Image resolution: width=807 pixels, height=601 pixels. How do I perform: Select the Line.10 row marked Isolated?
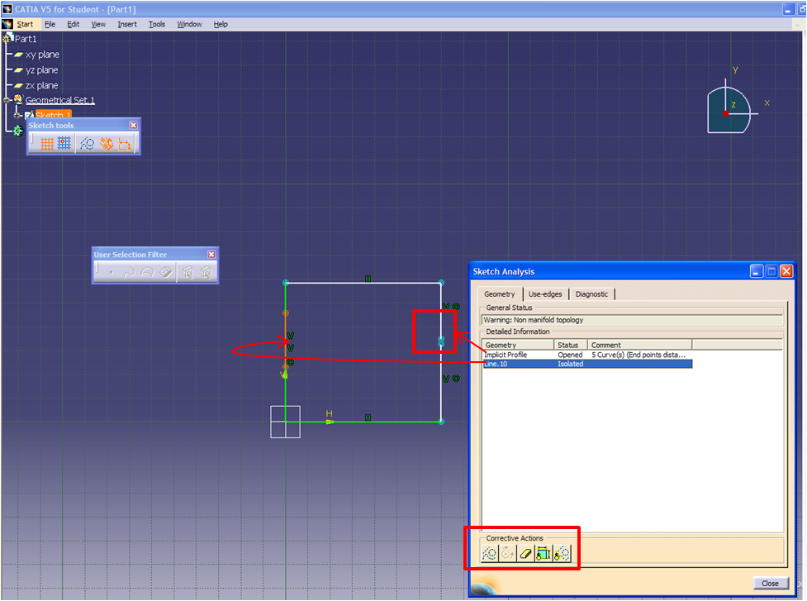pyautogui.click(x=537, y=364)
